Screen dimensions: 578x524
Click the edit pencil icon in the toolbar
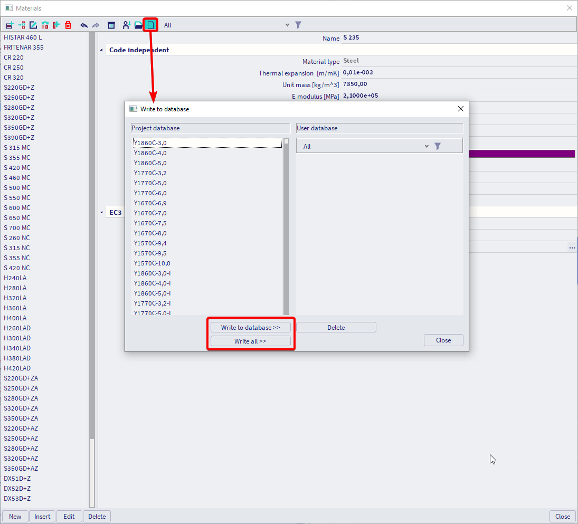tap(33, 25)
